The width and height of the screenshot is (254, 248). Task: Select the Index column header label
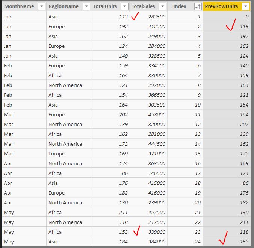pyautogui.click(x=180, y=6)
